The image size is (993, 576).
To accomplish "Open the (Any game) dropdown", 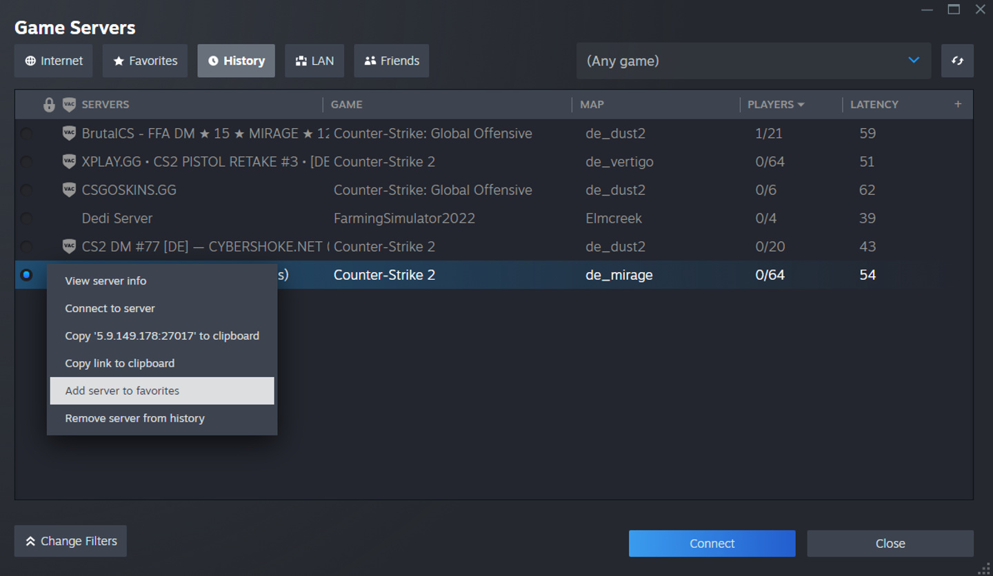I will [754, 61].
